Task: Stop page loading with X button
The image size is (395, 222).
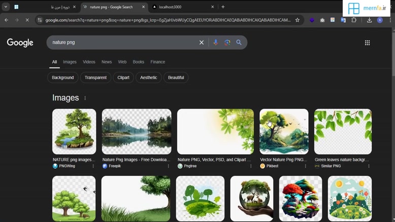Action: (27, 20)
